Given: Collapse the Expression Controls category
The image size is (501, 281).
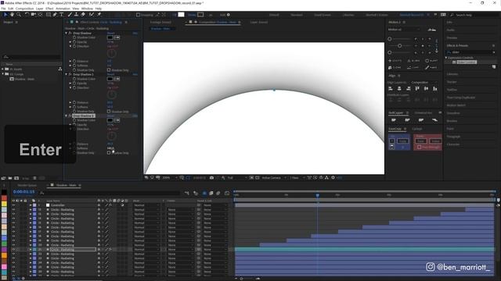Looking at the screenshot, I should pos(446,58).
